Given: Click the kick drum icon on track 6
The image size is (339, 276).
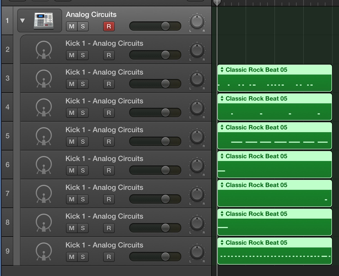Looking at the screenshot, I should click(x=44, y=165).
